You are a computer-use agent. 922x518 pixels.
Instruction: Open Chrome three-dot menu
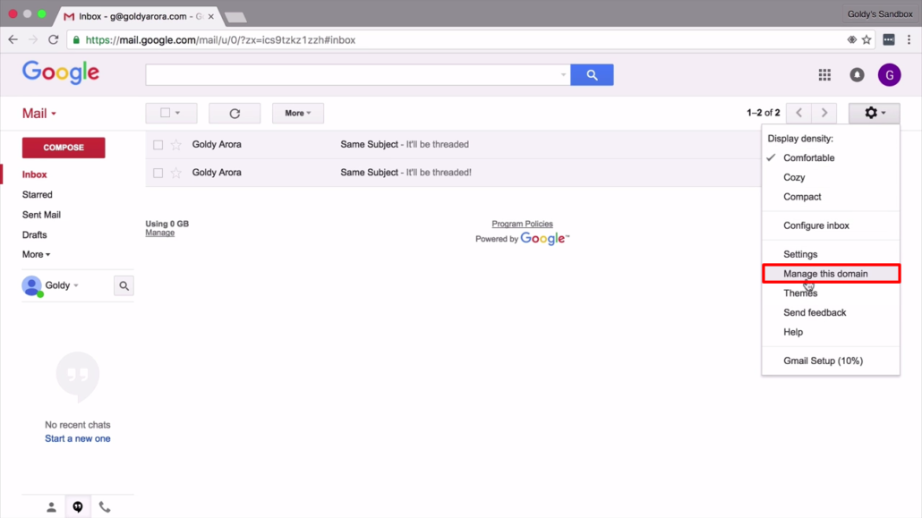[x=909, y=40]
